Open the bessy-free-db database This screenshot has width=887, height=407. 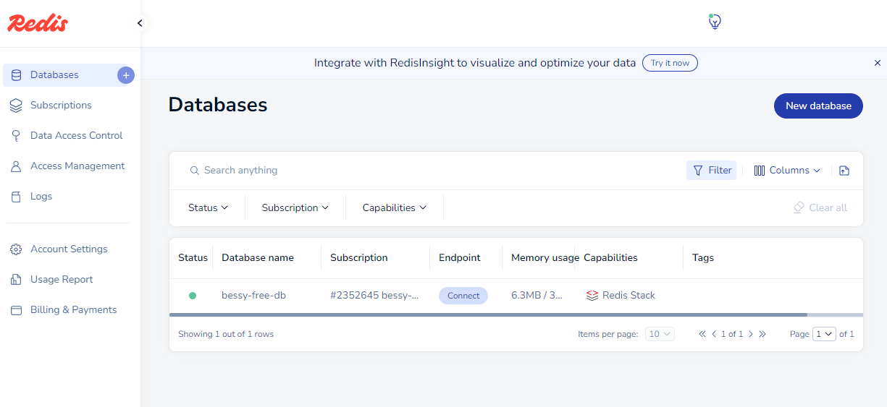point(253,295)
